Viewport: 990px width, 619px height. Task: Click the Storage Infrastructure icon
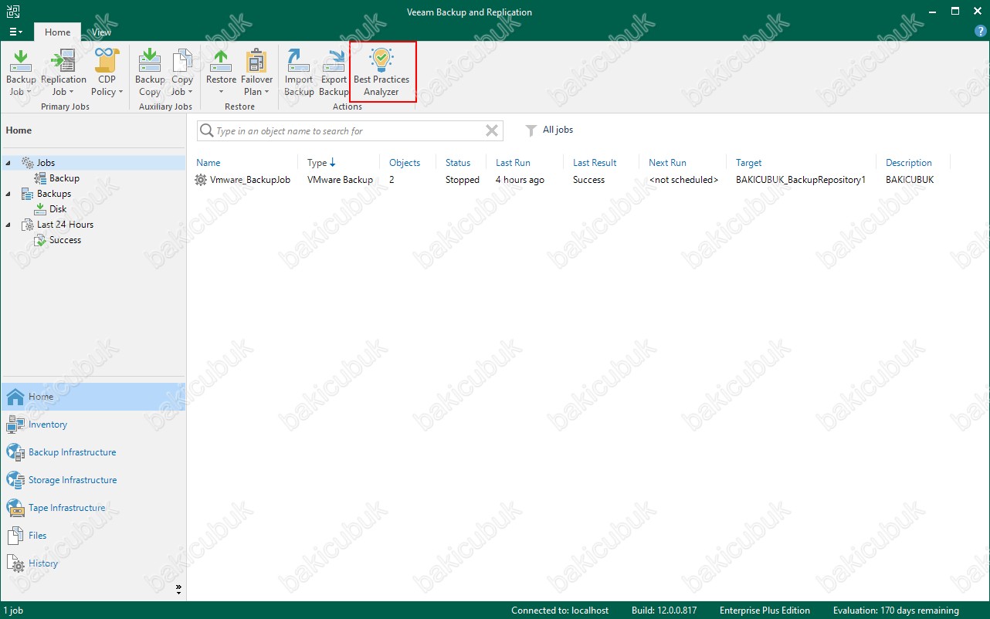click(15, 480)
